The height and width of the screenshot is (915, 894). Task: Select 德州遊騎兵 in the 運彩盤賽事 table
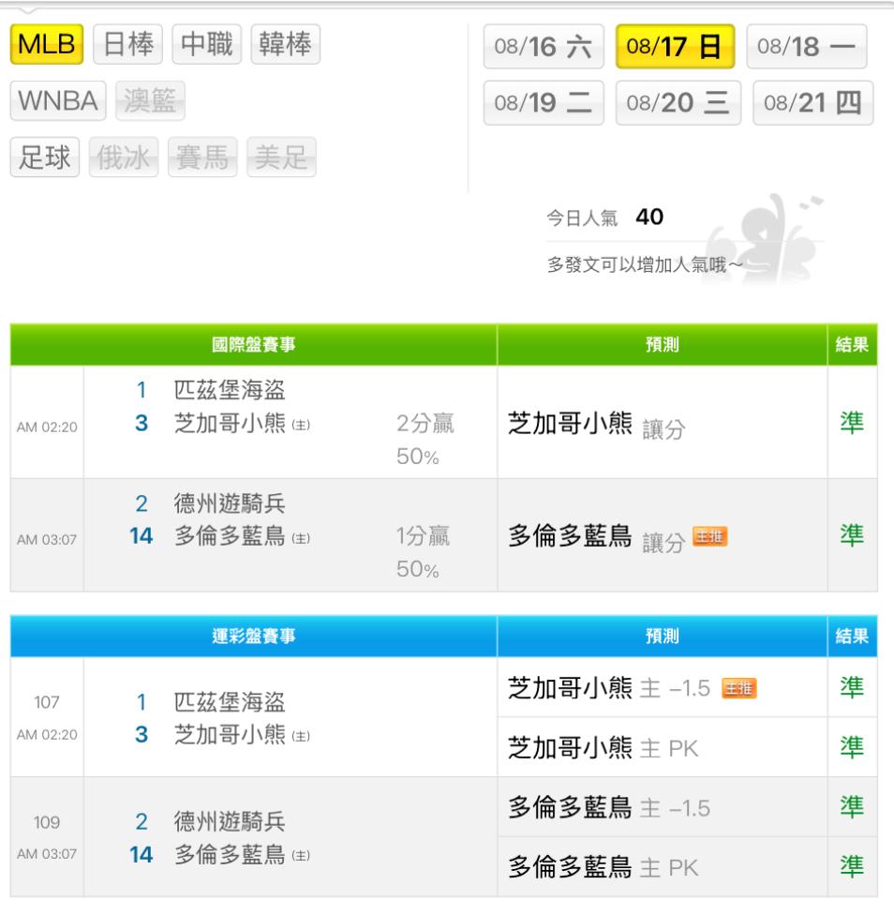pos(230,821)
